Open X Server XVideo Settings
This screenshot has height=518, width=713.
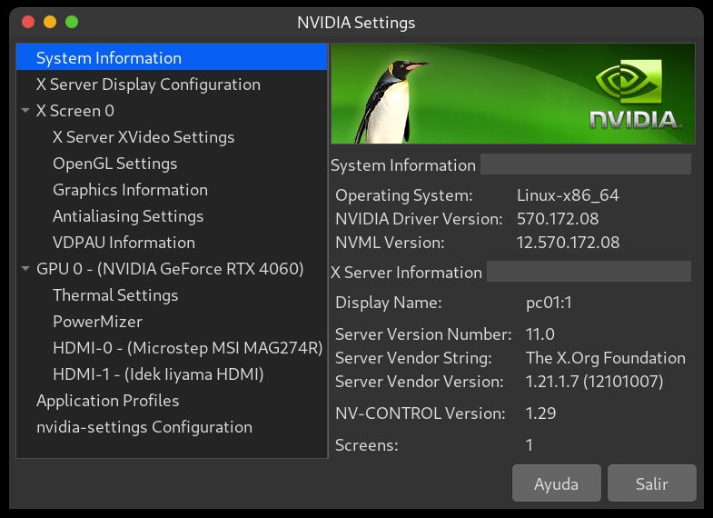(x=144, y=137)
